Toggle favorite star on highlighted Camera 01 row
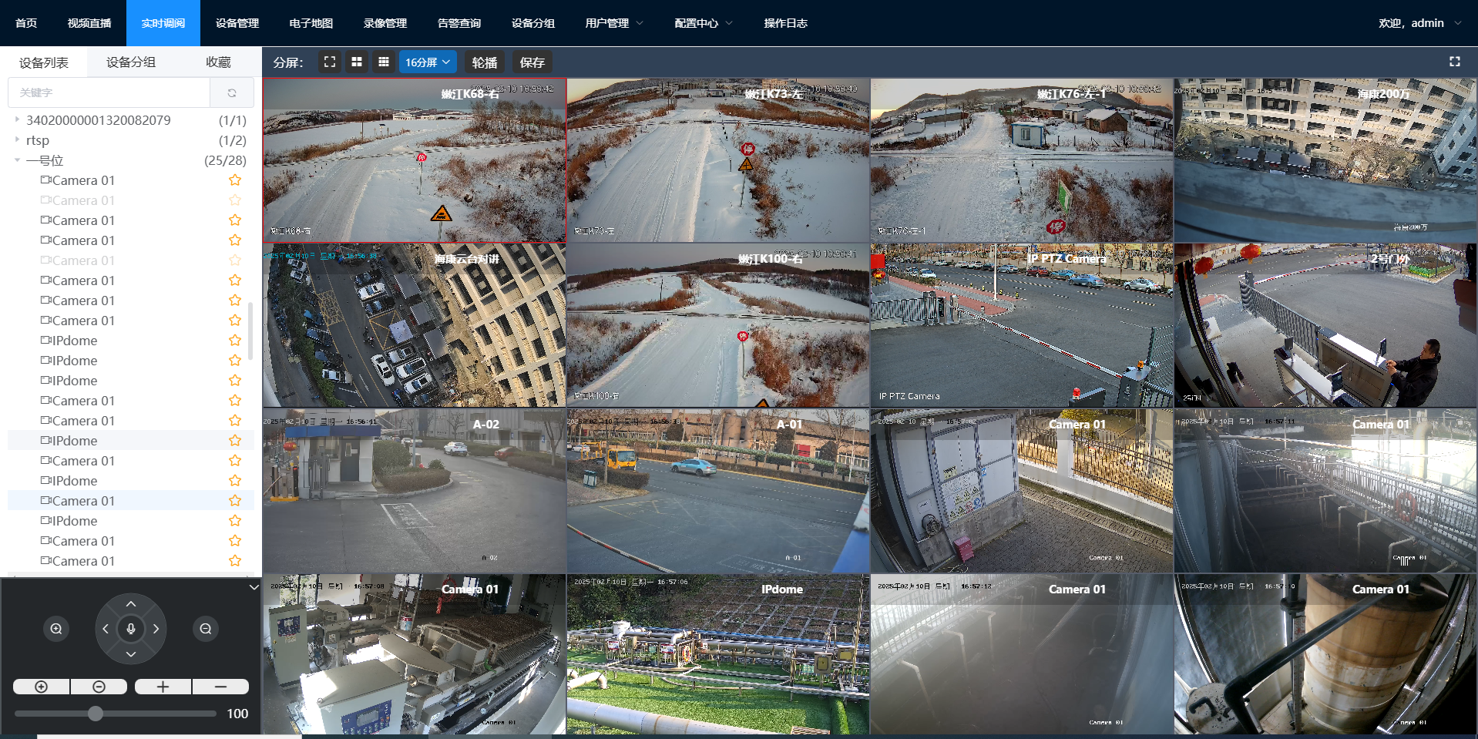1478x739 pixels. [235, 501]
